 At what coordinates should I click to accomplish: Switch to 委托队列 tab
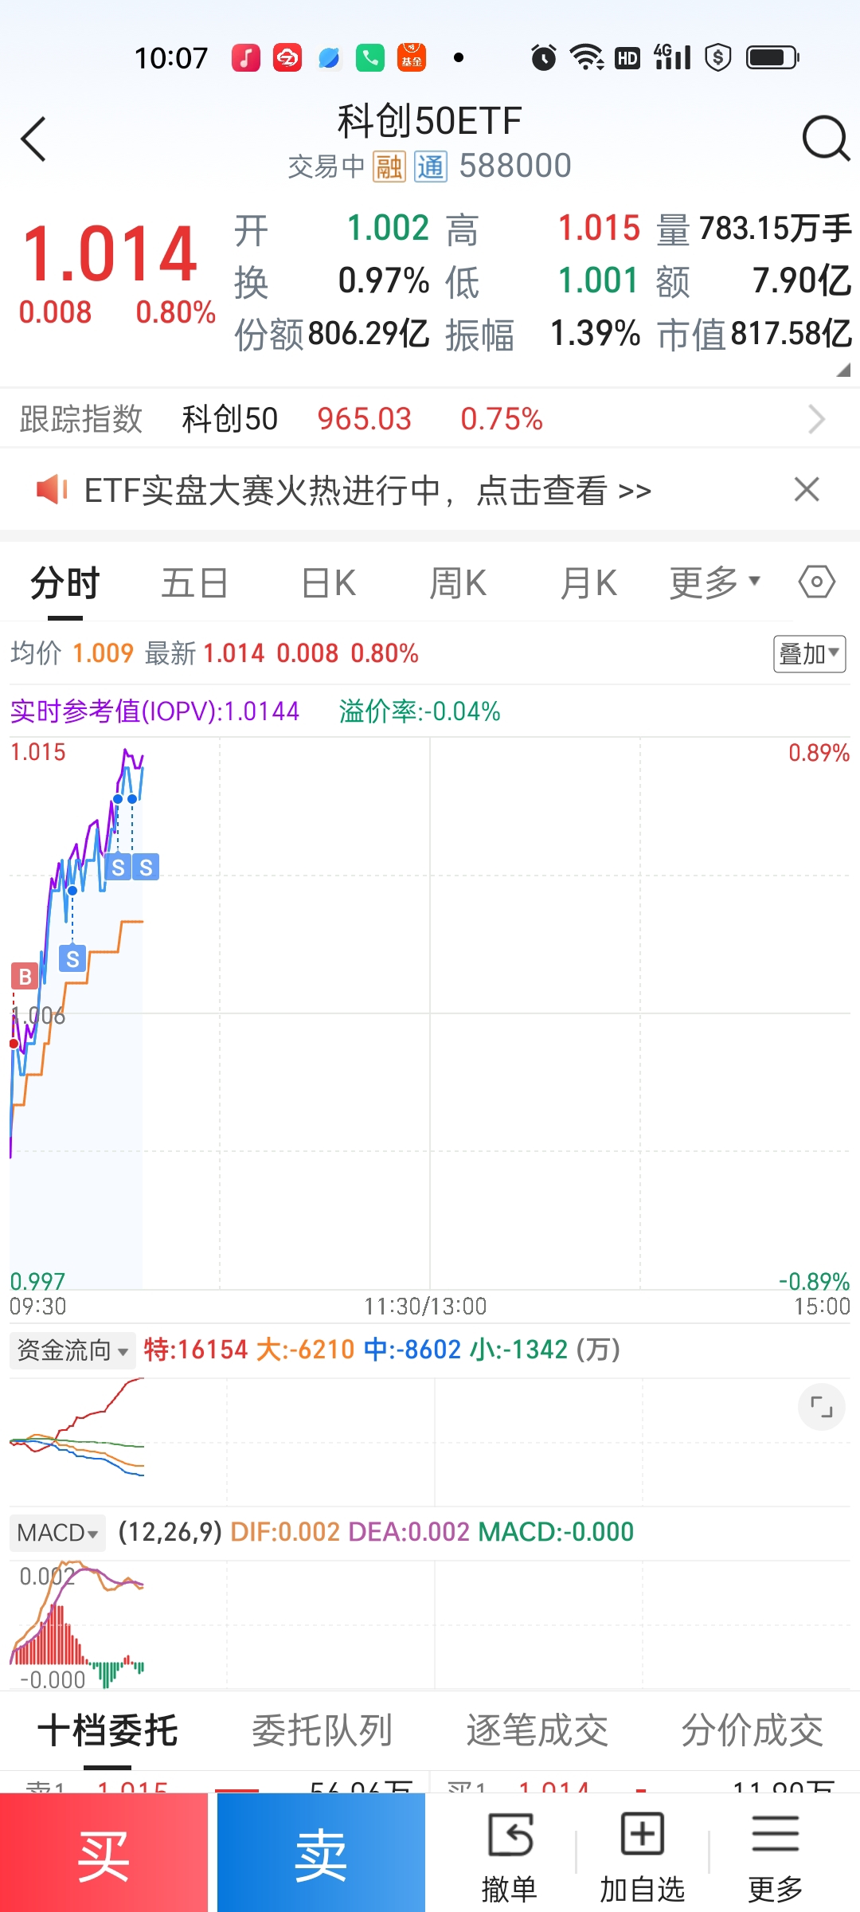tap(322, 1730)
